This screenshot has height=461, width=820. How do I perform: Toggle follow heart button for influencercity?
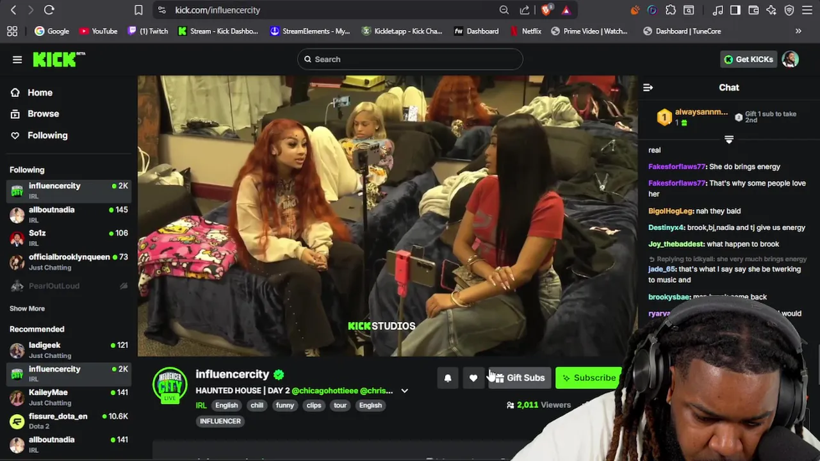(x=473, y=378)
